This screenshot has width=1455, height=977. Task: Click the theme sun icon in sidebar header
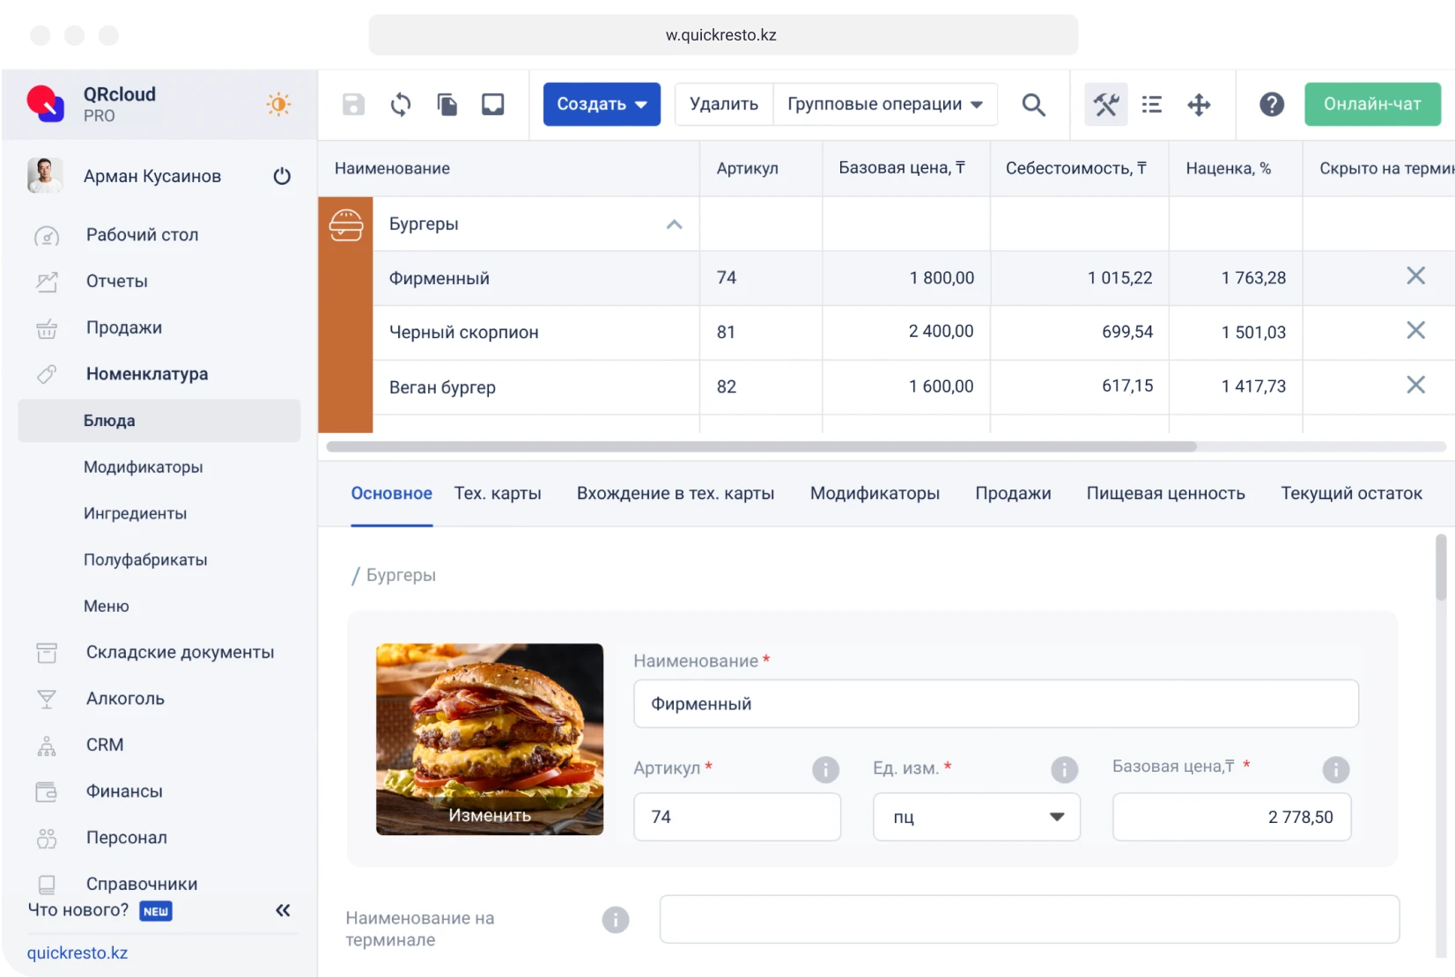[278, 104]
